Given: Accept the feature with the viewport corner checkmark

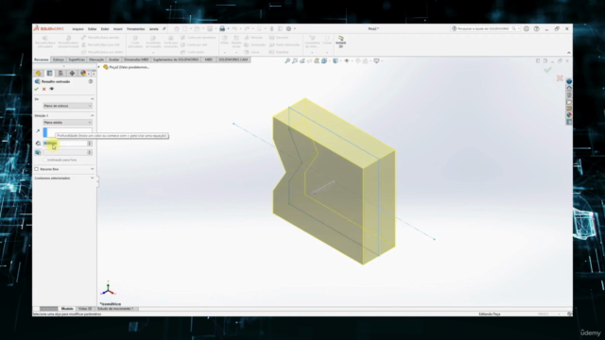Looking at the screenshot, I should (547, 70).
